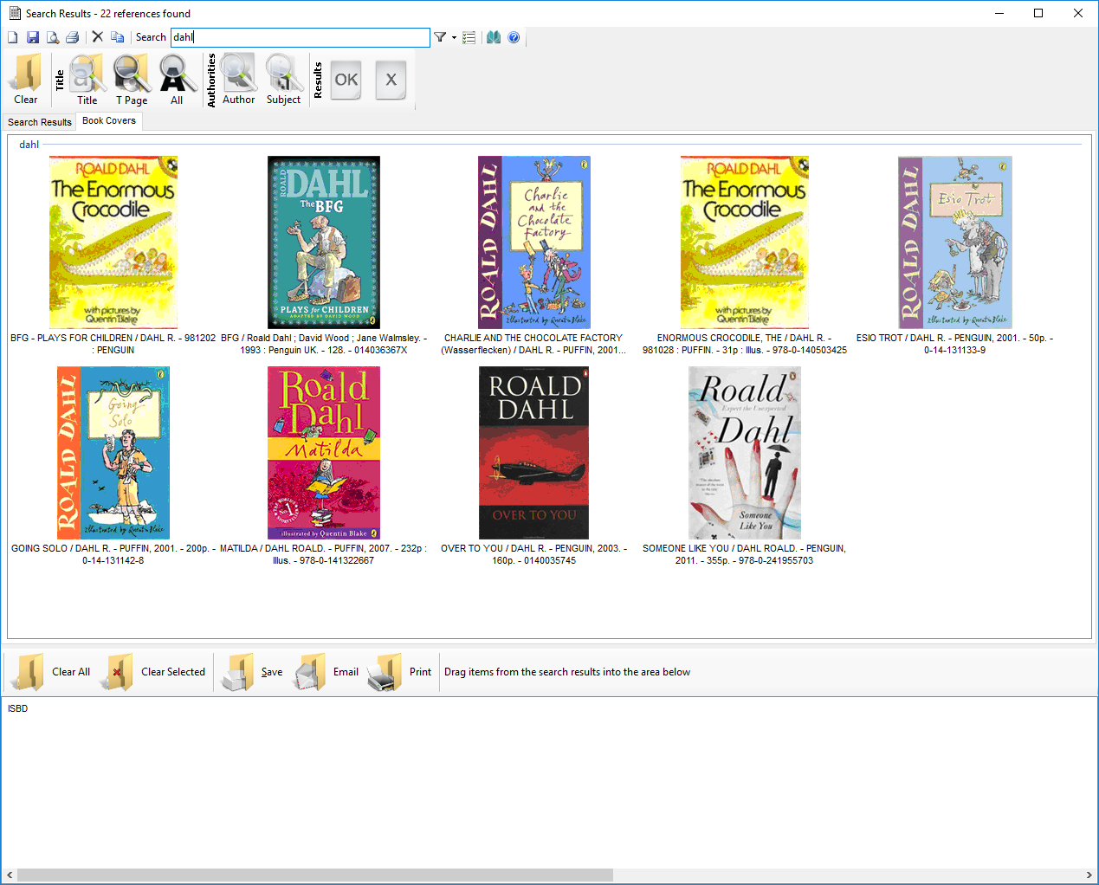Click the printer icon in top toolbar
The width and height of the screenshot is (1099, 885).
(73, 37)
